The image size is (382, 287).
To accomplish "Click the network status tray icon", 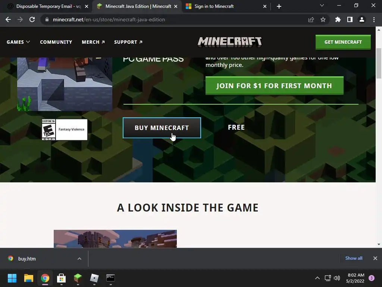I will [x=328, y=278].
